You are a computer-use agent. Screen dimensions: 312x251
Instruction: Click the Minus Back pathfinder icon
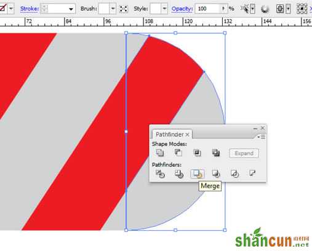click(252, 173)
